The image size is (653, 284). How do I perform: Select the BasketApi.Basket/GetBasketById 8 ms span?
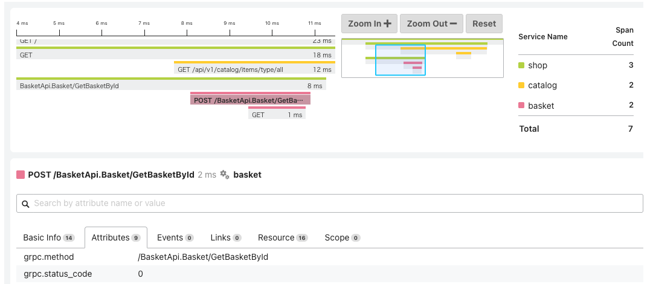pos(171,86)
